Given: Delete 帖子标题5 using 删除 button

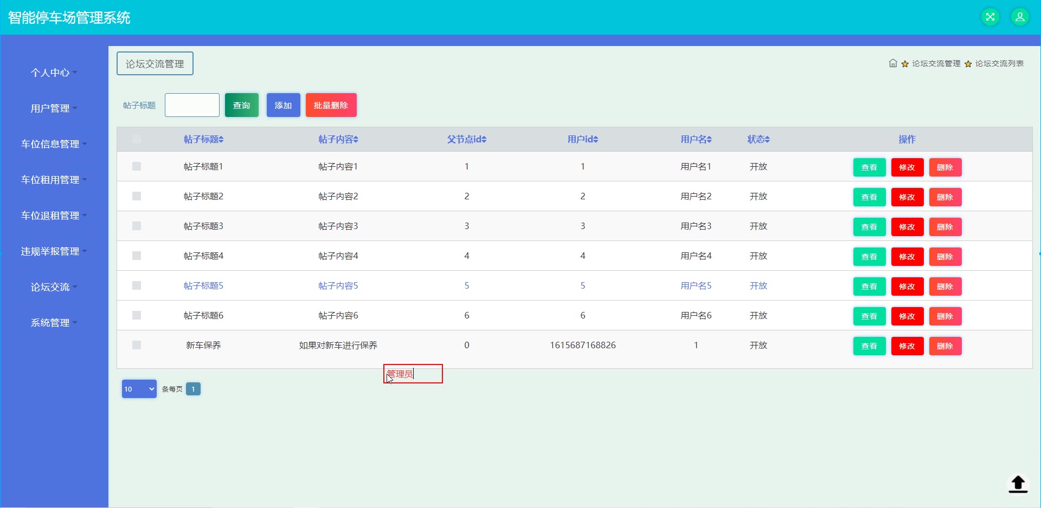Looking at the screenshot, I should tap(946, 286).
